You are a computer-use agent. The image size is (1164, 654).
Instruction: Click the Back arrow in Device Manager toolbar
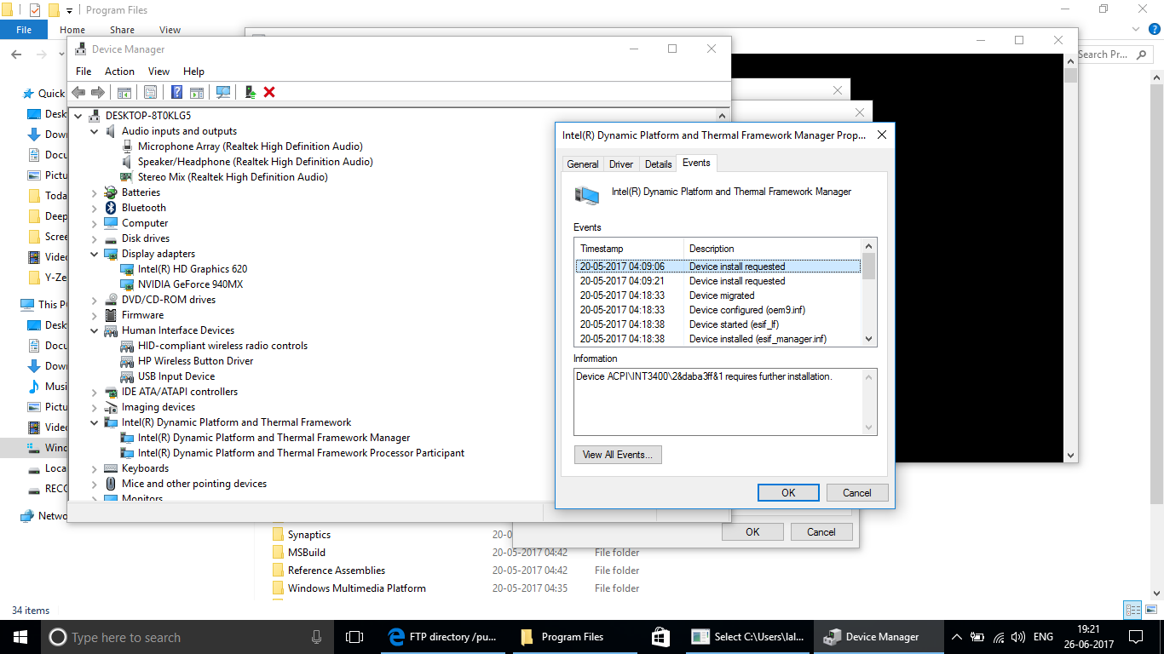tap(78, 92)
